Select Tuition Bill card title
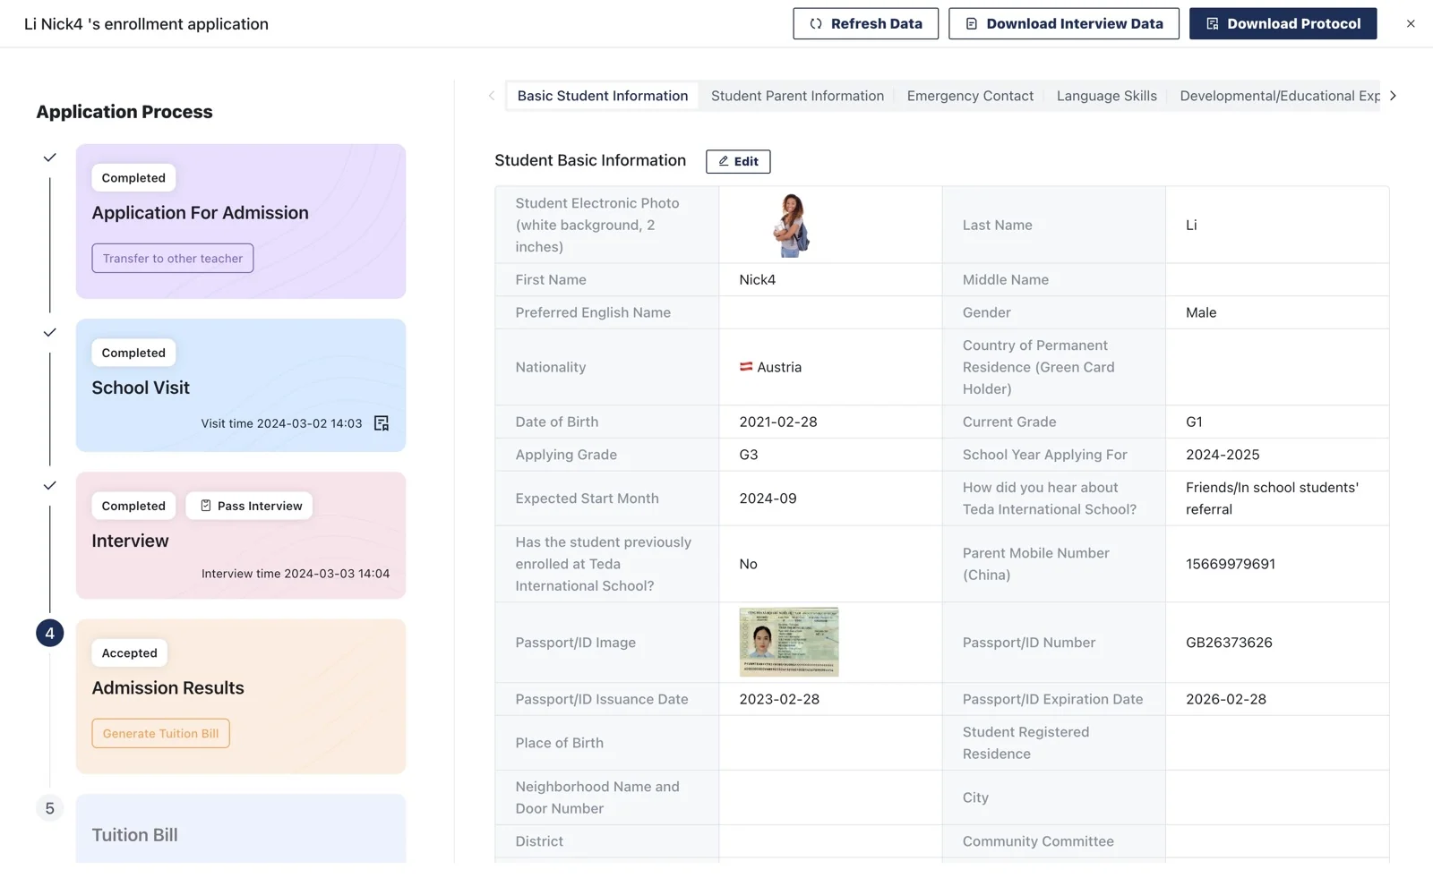Image resolution: width=1433 pixels, height=895 pixels. click(x=134, y=835)
